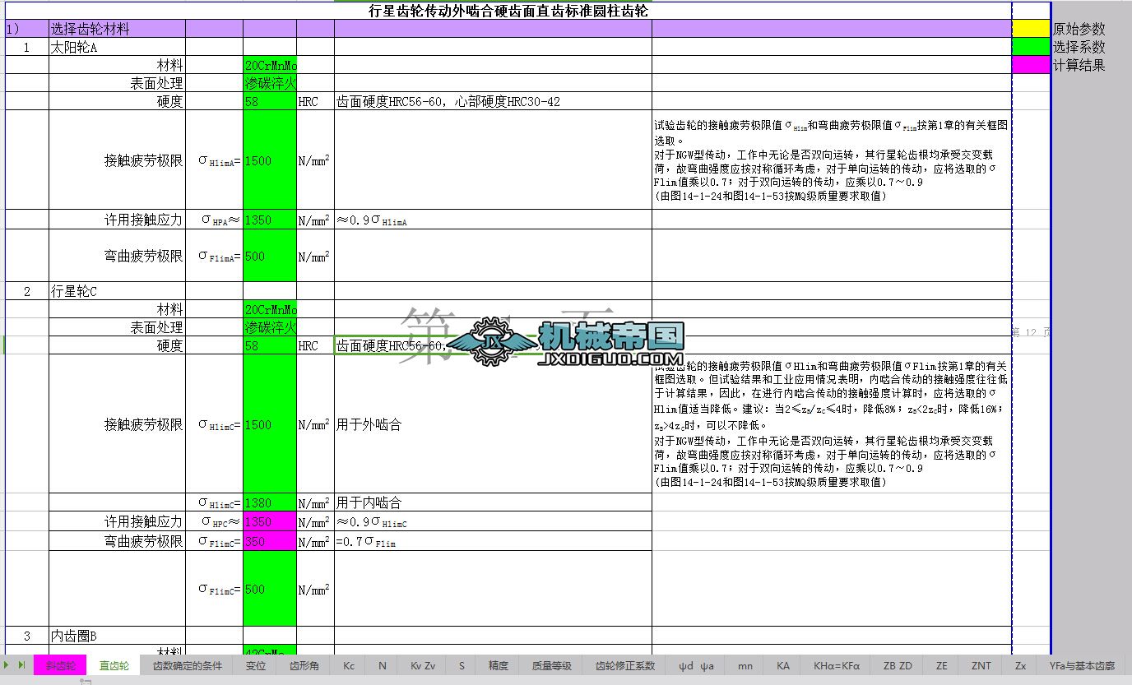Click the 齿面硬度HRC56-60，心部硬度HRC30-42 note for 太阳轮A
The image size is (1132, 685).
click(493, 101)
